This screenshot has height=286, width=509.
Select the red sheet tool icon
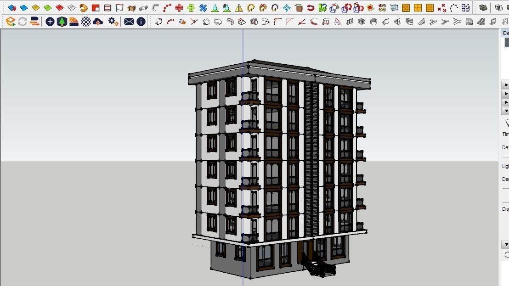[60, 7]
